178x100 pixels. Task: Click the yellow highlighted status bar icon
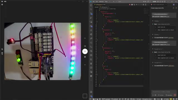click(x=171, y=99)
